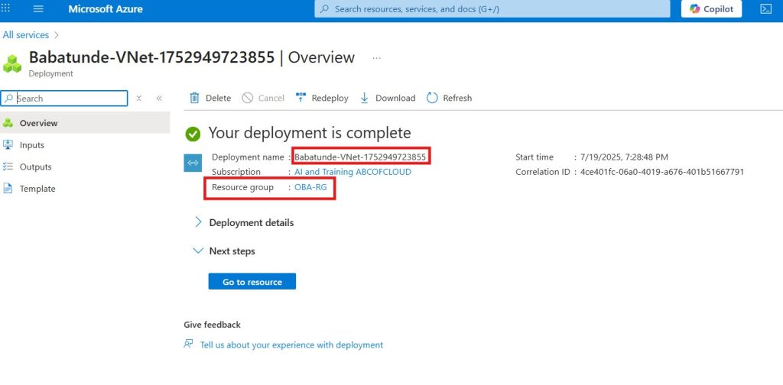783x385 pixels.
Task: Refresh the deployment overview
Action: click(x=432, y=98)
